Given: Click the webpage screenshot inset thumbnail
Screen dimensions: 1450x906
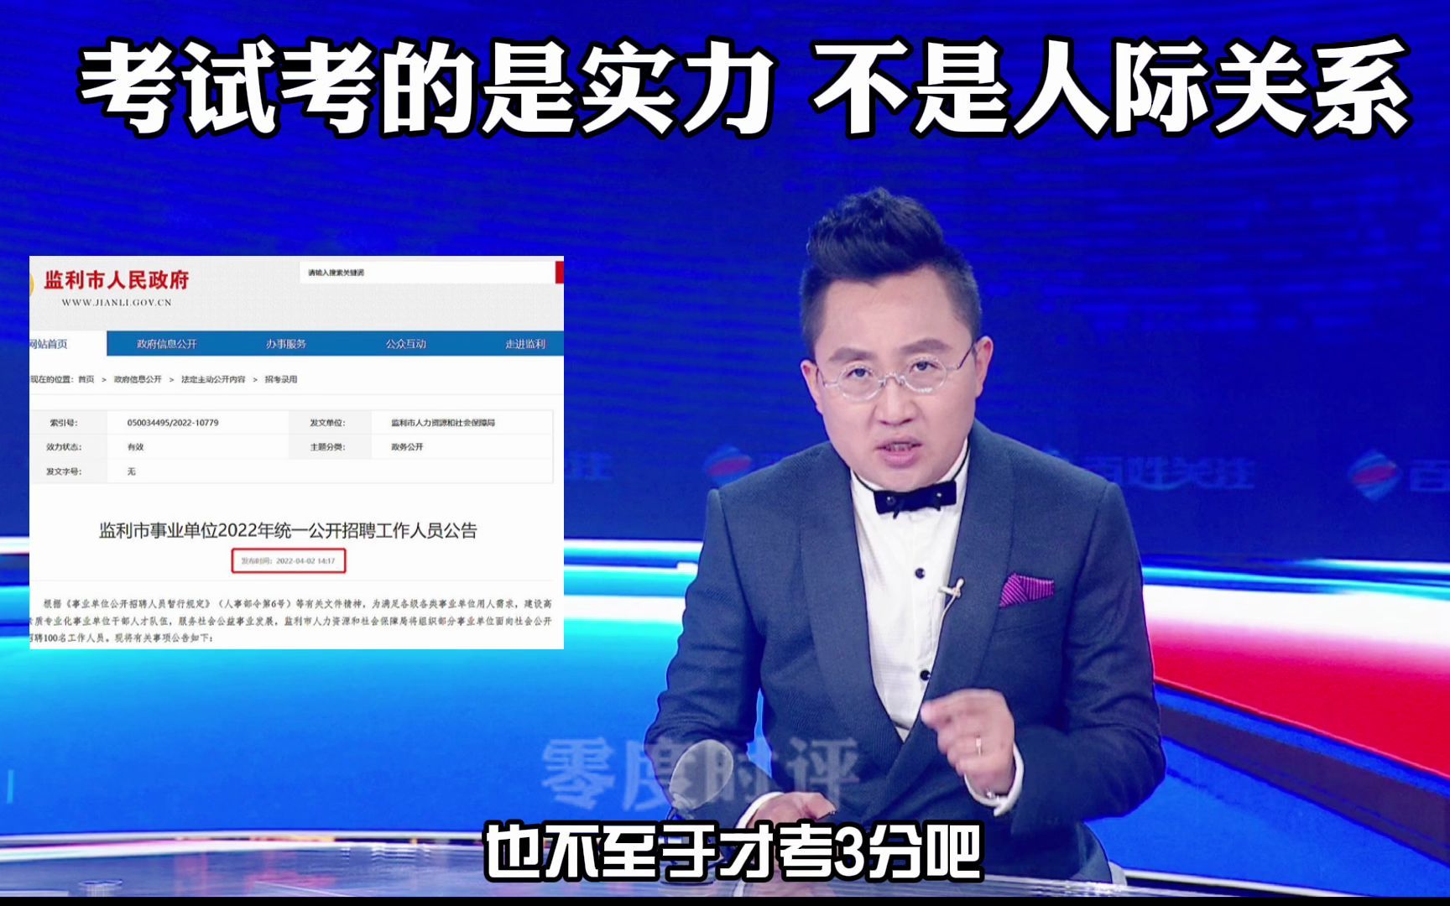Looking at the screenshot, I should point(296,452).
